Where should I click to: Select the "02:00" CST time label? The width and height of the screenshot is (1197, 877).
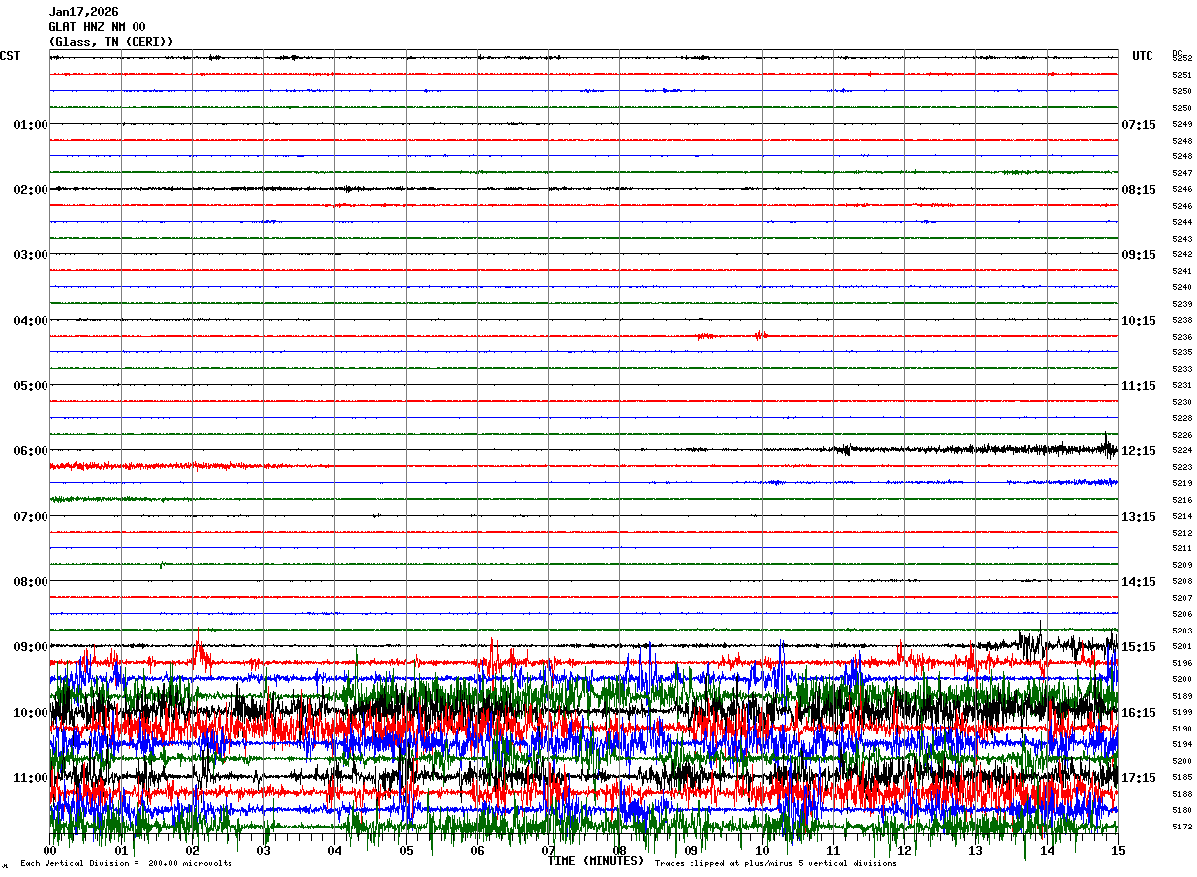pyautogui.click(x=31, y=190)
